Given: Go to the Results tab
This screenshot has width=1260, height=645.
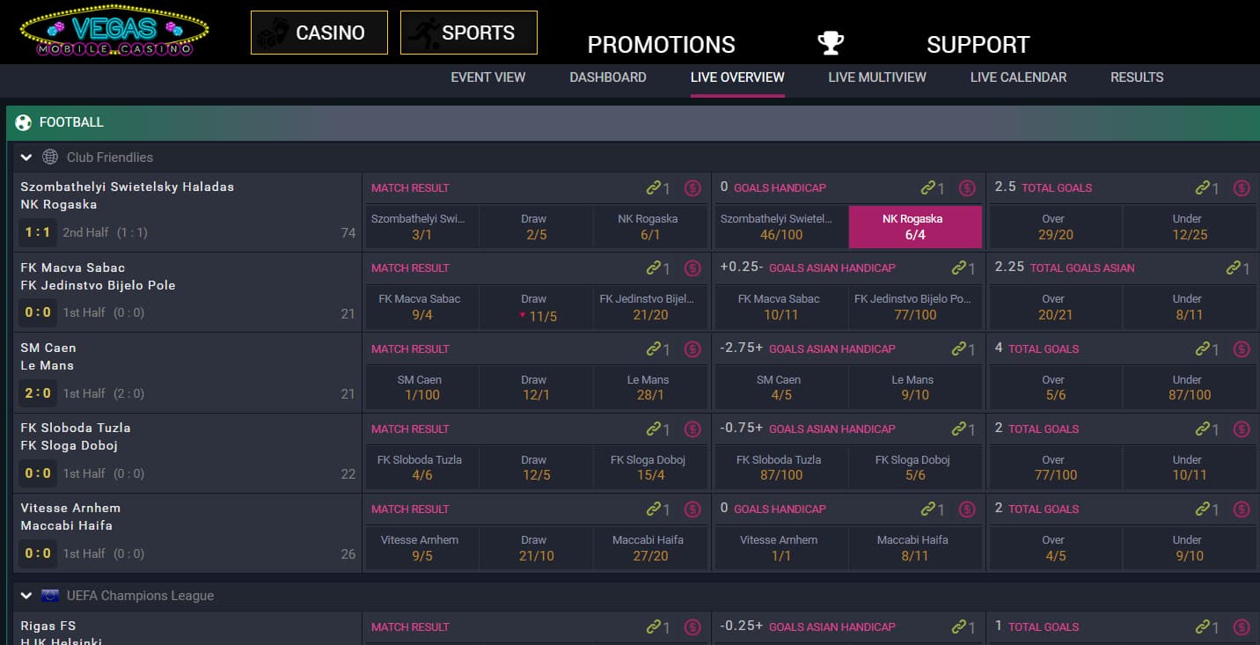Looking at the screenshot, I should (x=1136, y=77).
